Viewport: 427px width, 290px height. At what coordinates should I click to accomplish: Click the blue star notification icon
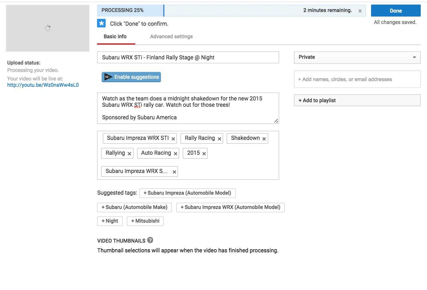pyautogui.click(x=101, y=23)
